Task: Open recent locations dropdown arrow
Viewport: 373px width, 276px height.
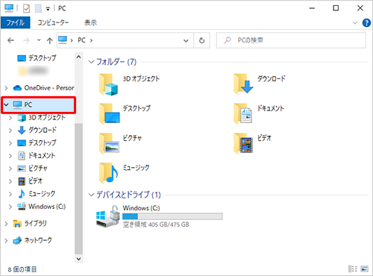Action: click(39, 40)
